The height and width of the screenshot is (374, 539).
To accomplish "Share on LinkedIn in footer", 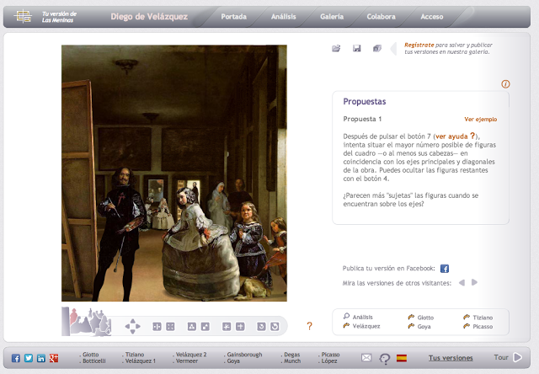I will click(41, 358).
